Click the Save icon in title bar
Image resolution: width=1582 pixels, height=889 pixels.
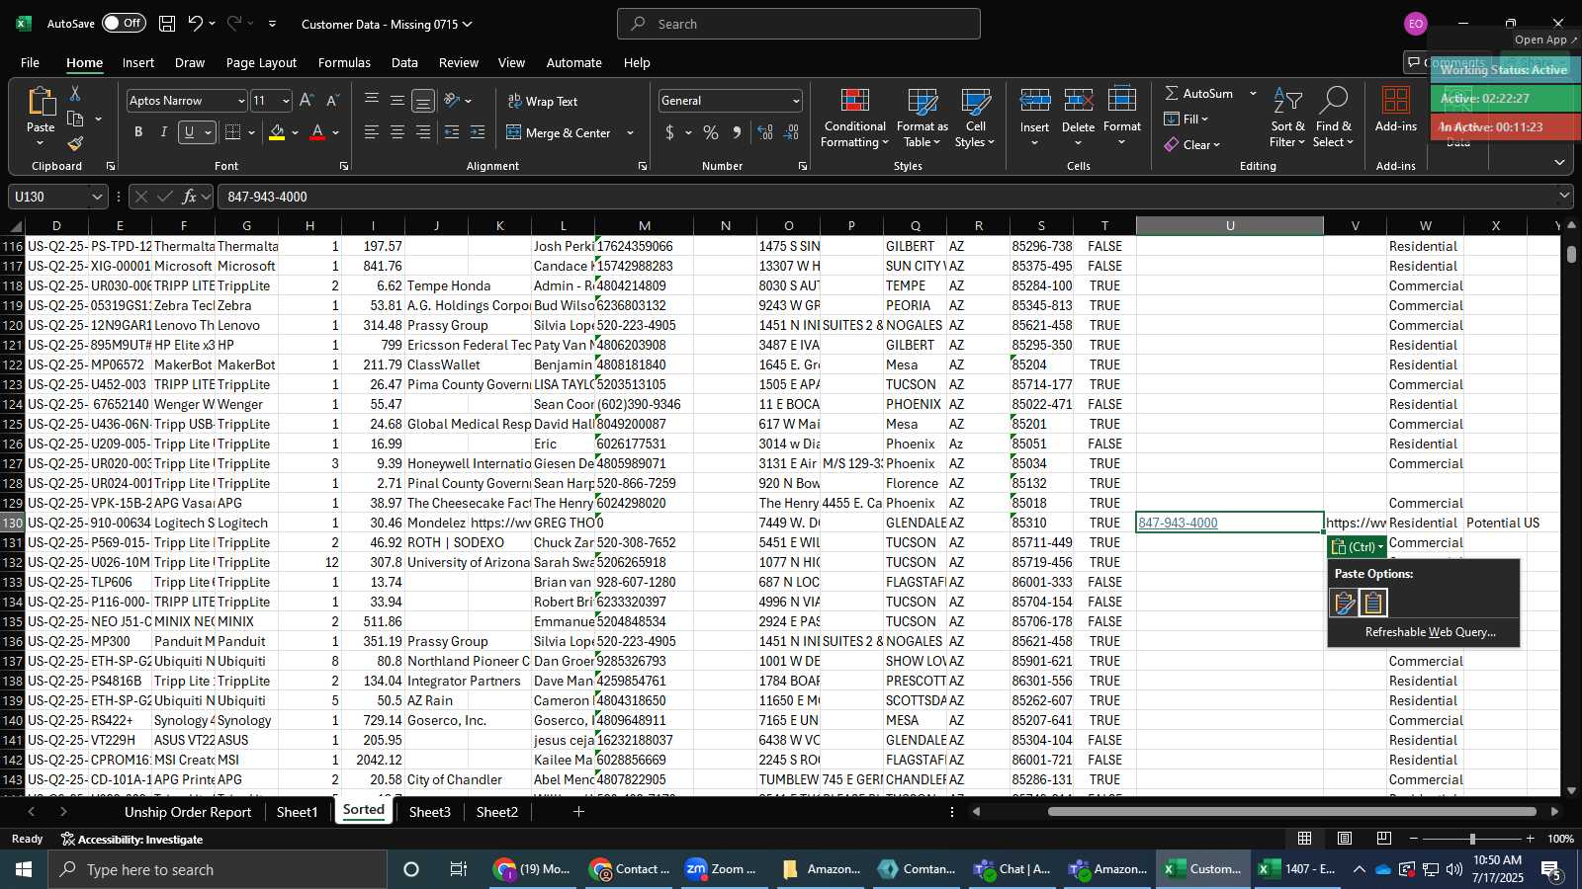pyautogui.click(x=167, y=24)
